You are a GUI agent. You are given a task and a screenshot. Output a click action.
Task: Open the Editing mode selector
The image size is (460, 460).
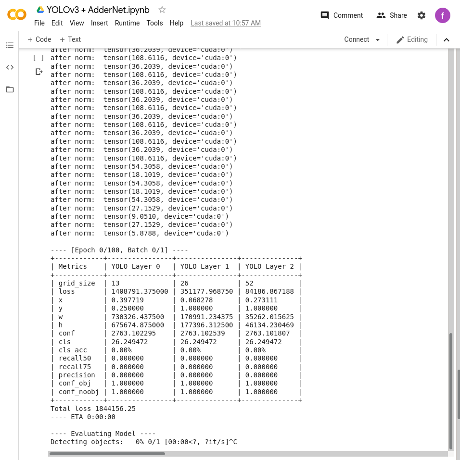[412, 39]
